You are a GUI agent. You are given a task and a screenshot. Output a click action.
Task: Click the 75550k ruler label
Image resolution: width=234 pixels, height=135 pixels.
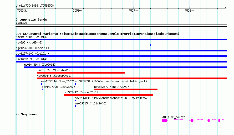(x=22, y=11)
